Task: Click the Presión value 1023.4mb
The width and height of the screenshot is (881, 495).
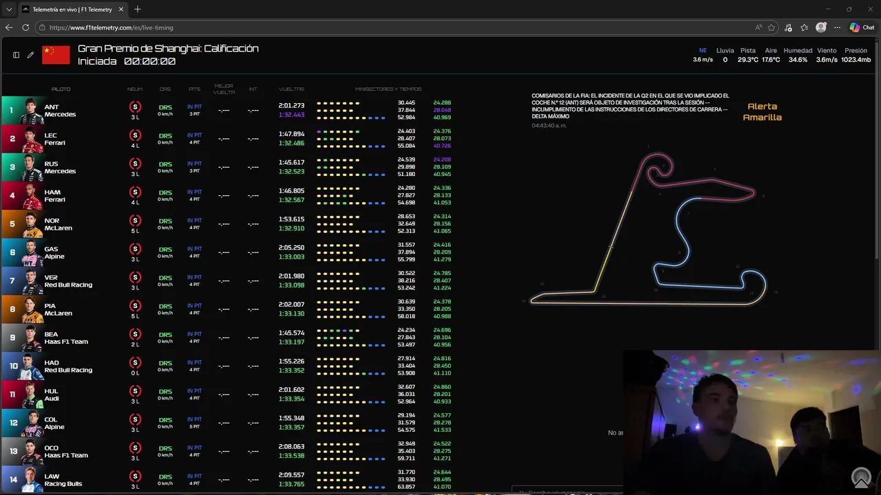Action: click(x=856, y=60)
